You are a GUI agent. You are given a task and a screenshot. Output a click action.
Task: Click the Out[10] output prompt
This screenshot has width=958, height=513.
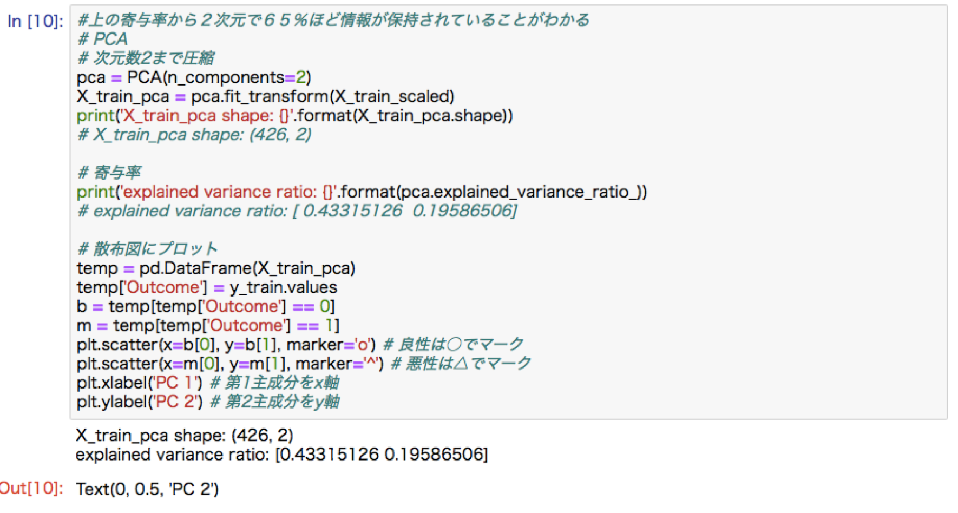pos(31,488)
